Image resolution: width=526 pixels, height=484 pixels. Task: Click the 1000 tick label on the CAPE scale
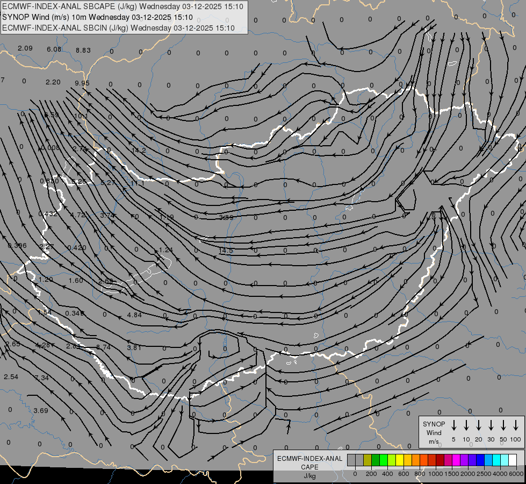coord(436,474)
